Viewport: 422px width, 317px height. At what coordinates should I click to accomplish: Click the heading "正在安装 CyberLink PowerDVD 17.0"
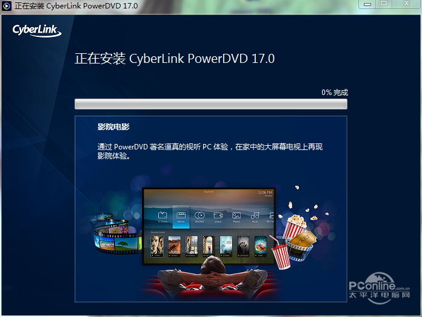175,59
